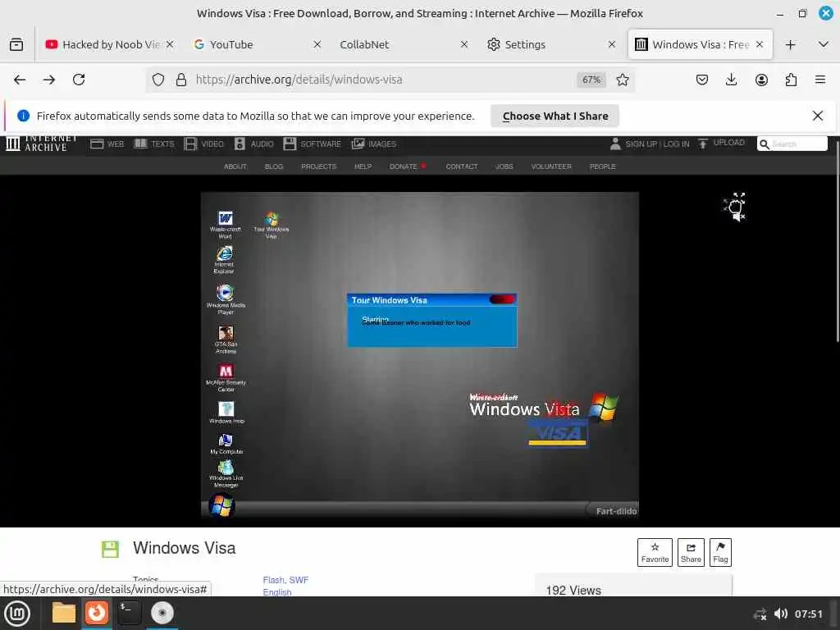The width and height of the screenshot is (840, 630).
Task: Go back using the browser back arrow
Action: (20, 80)
